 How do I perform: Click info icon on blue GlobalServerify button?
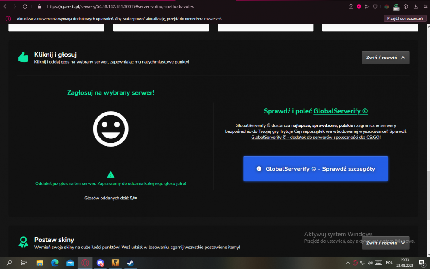[258, 169]
